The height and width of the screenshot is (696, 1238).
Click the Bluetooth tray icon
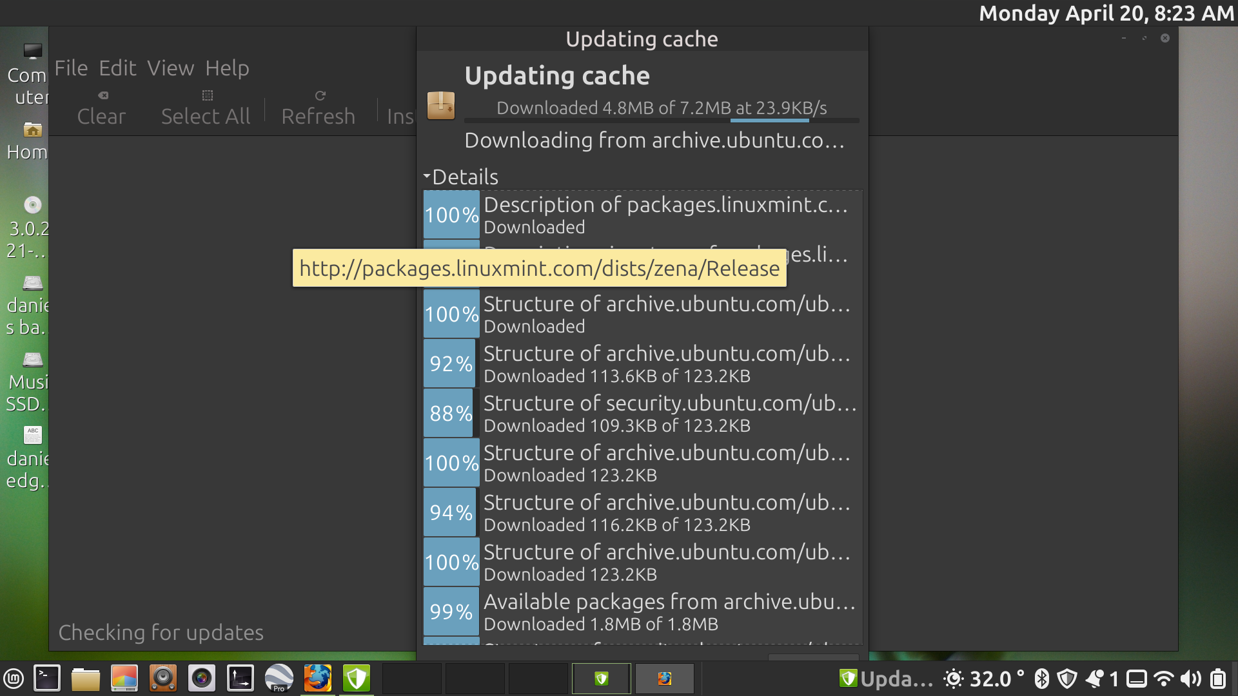(1041, 679)
